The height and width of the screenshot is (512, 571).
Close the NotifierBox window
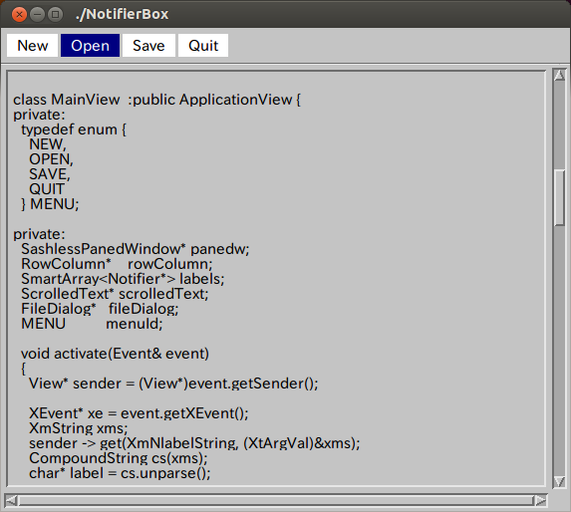[19, 15]
